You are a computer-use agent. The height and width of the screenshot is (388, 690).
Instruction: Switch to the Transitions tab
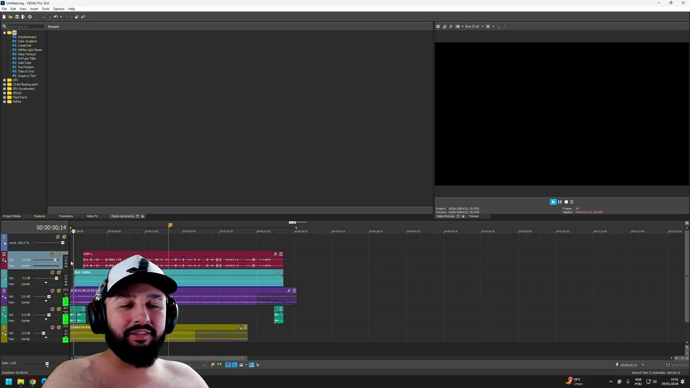pyautogui.click(x=66, y=216)
